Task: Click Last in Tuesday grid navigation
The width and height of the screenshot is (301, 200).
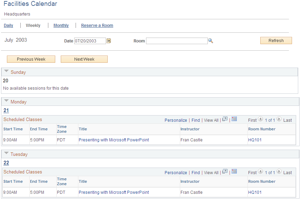Action: (x=288, y=172)
